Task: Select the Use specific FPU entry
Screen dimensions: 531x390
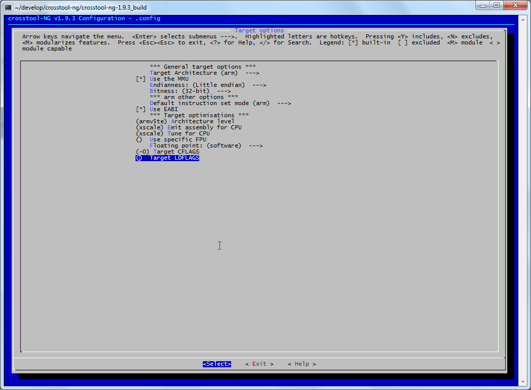Action: coord(171,139)
